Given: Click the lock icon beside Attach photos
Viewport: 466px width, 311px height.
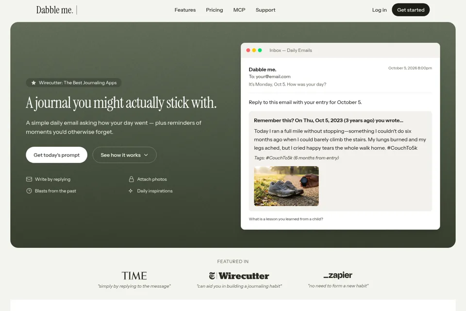Looking at the screenshot, I should click(x=131, y=179).
